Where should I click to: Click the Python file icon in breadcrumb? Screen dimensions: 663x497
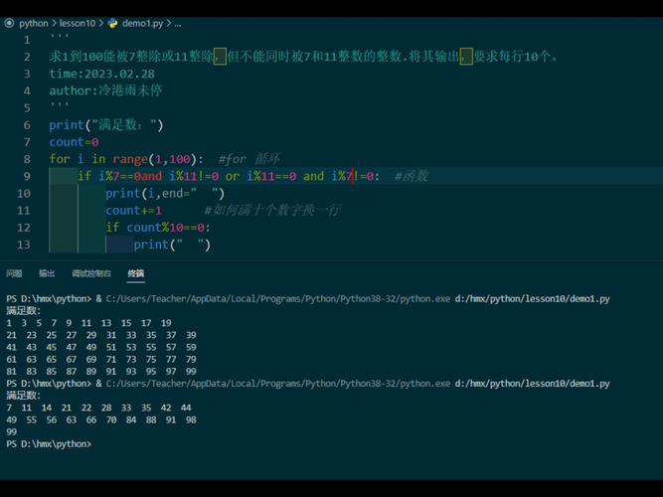112,23
